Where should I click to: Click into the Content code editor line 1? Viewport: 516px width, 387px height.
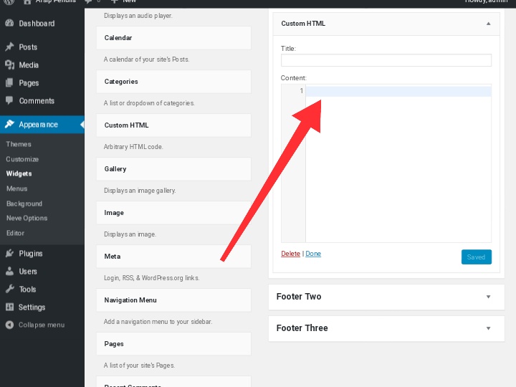tap(398, 91)
